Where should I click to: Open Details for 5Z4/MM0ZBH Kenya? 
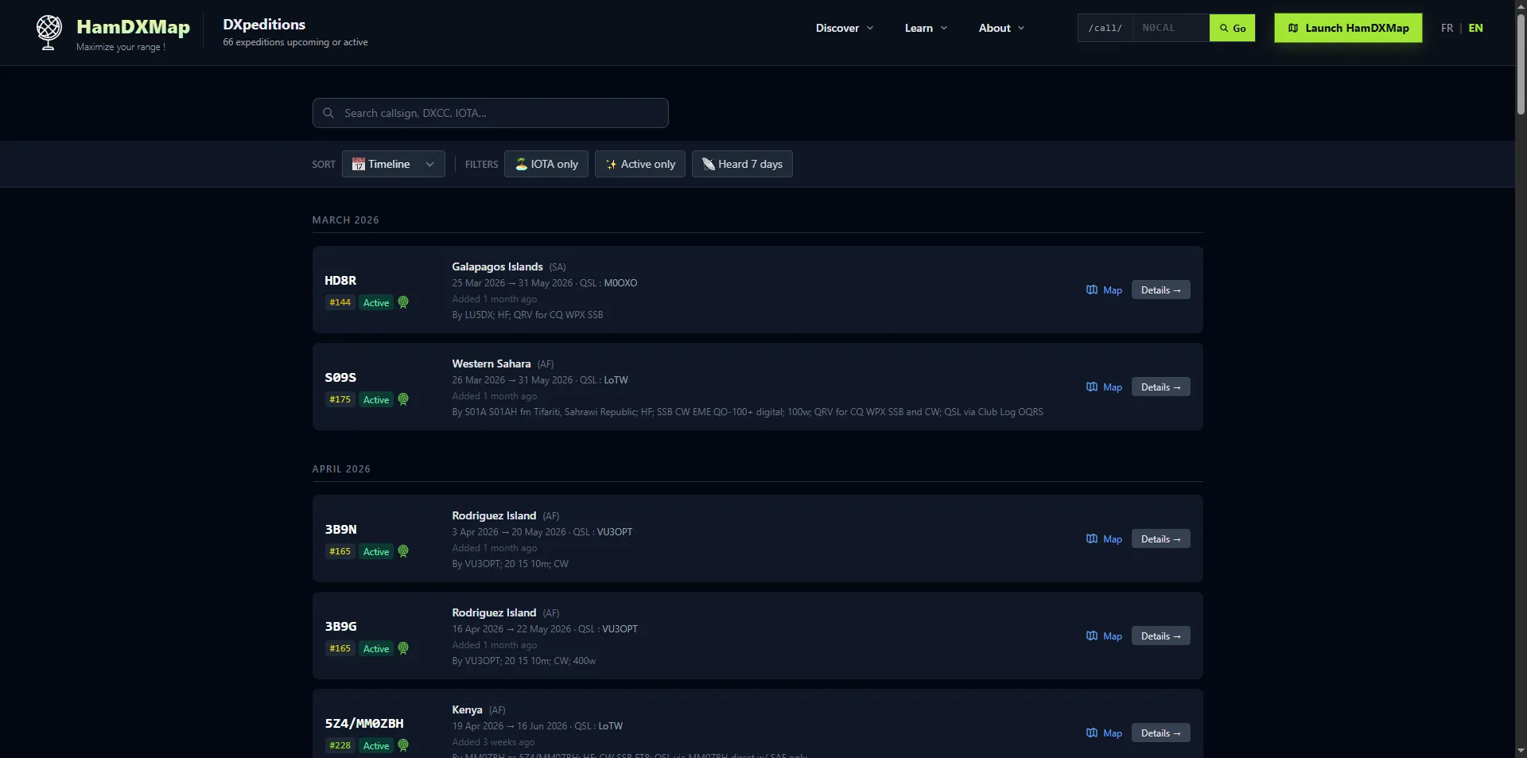[1160, 733]
